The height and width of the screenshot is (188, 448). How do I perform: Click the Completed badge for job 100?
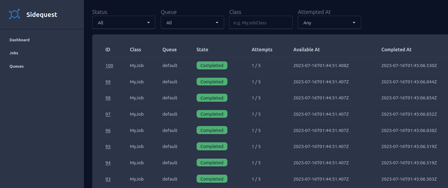tap(212, 66)
